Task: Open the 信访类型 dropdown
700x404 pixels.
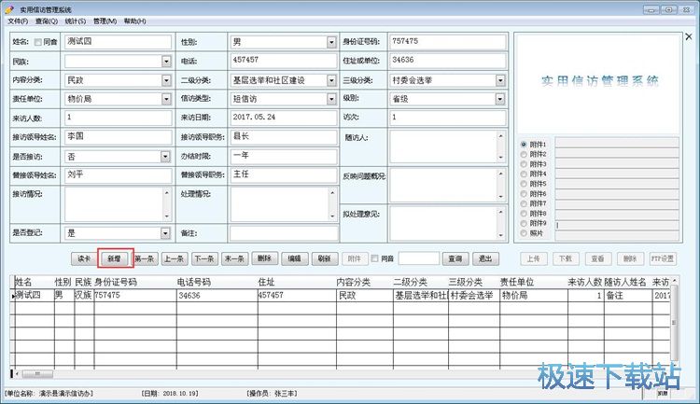Action: point(331,99)
